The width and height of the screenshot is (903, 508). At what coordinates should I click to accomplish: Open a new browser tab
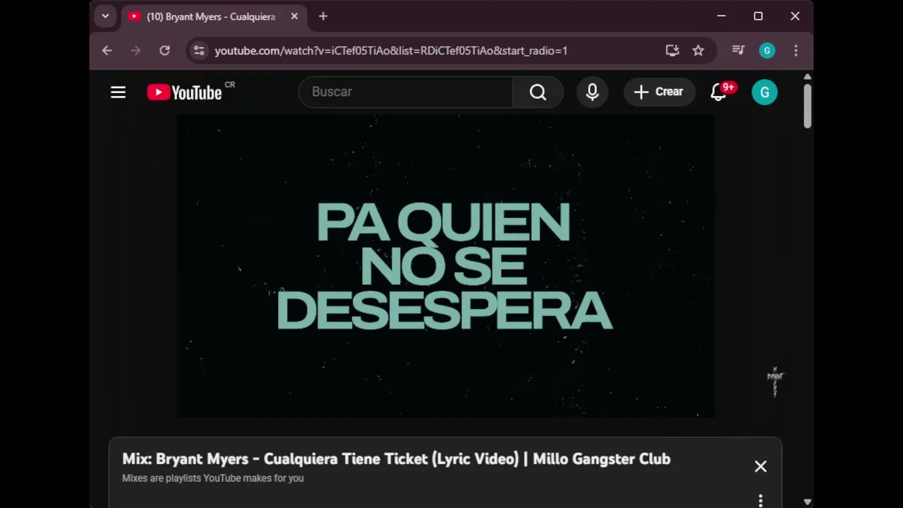point(323,16)
